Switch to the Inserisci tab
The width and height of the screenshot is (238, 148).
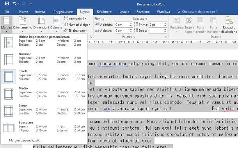tap(41, 12)
